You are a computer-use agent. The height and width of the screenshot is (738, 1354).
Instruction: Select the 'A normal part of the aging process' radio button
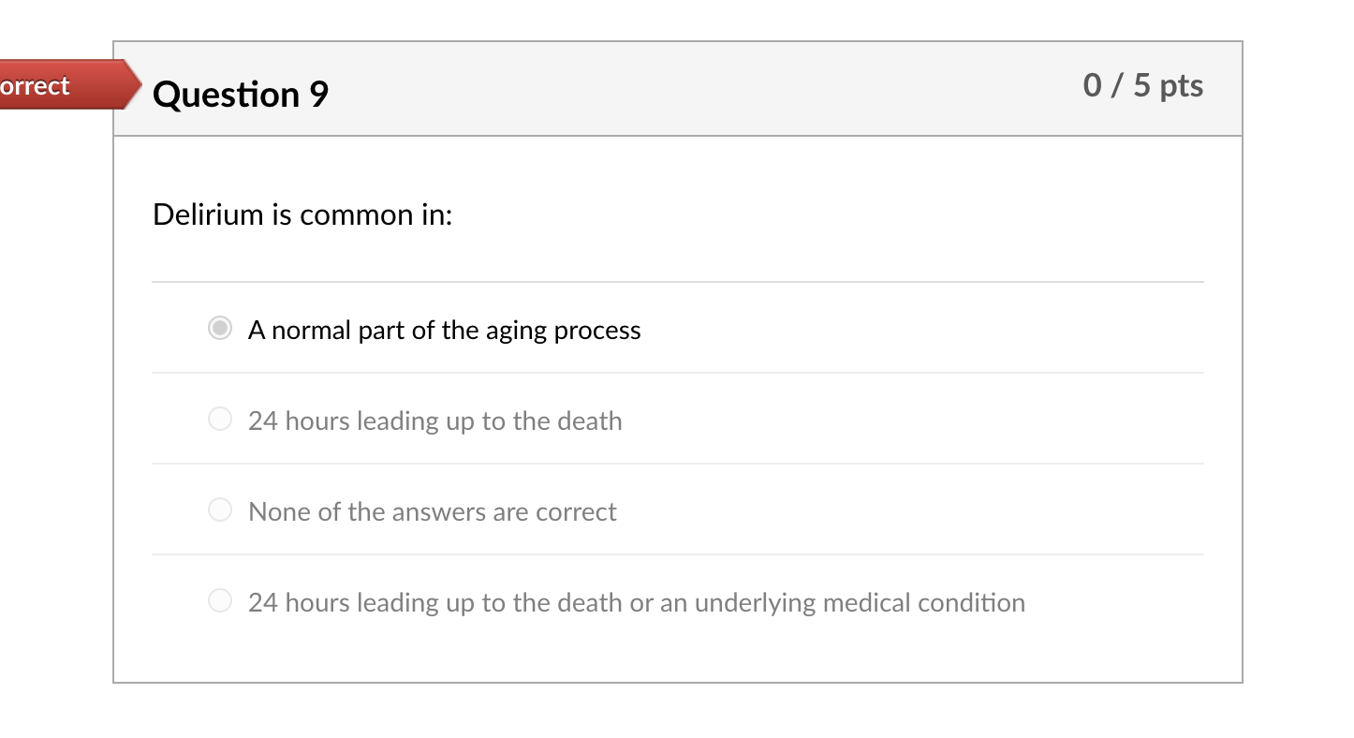tap(219, 329)
